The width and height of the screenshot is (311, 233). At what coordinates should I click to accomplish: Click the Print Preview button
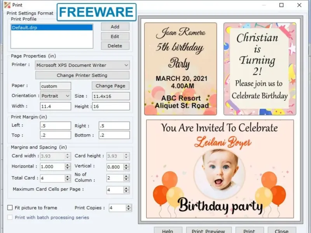pyautogui.click(x=209, y=230)
